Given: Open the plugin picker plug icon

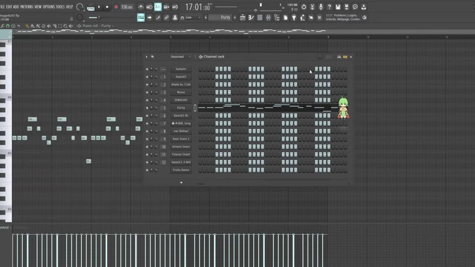Looking at the screenshot, I should pyautogui.click(x=294, y=17).
